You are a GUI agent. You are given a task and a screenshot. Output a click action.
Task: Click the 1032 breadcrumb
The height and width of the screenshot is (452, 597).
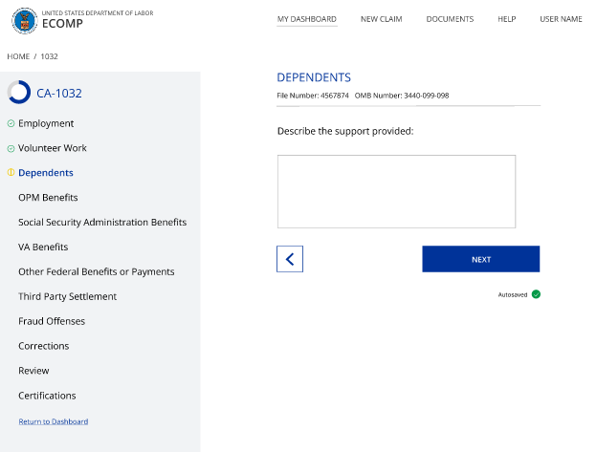tap(49, 56)
